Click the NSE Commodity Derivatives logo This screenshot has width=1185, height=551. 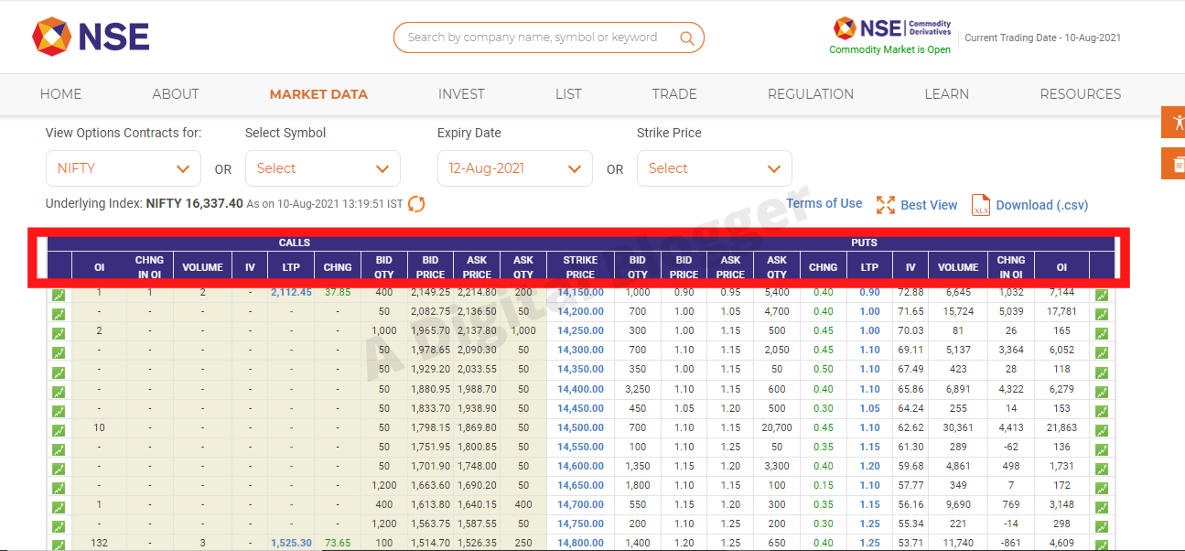892,28
